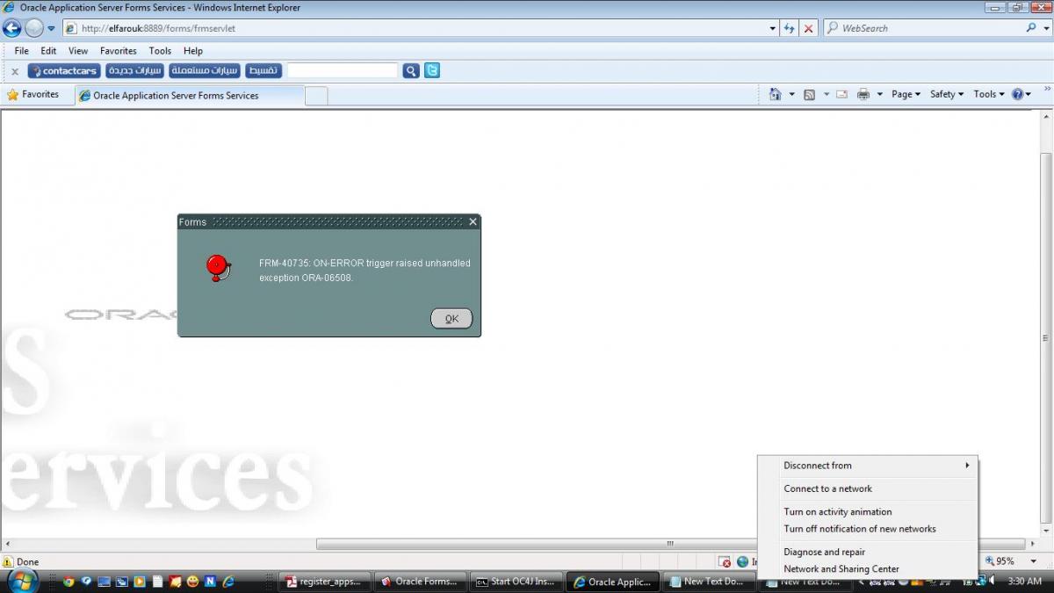Image resolution: width=1054 pixels, height=593 pixels.
Task: Click the Read Mail icon
Action: pyautogui.click(x=842, y=94)
